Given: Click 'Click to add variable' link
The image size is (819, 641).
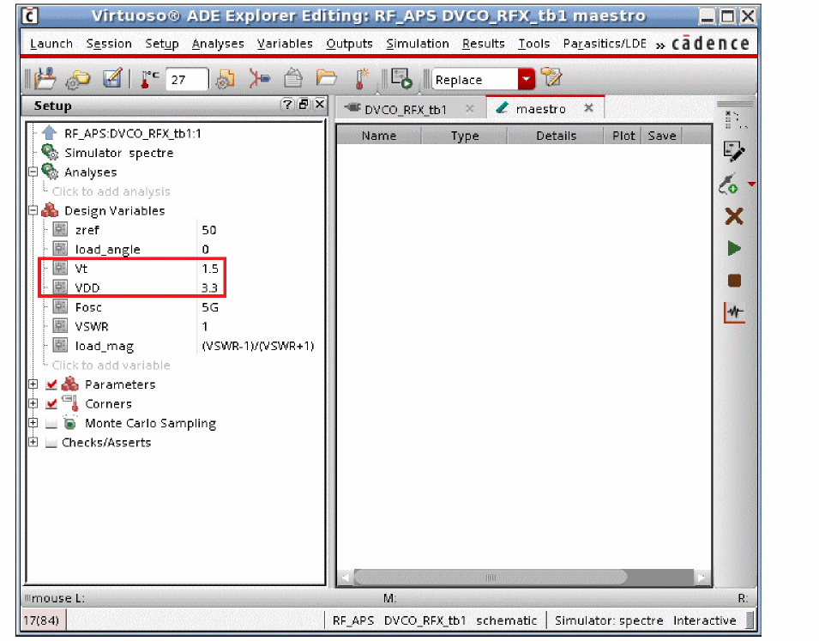Looking at the screenshot, I should (111, 365).
